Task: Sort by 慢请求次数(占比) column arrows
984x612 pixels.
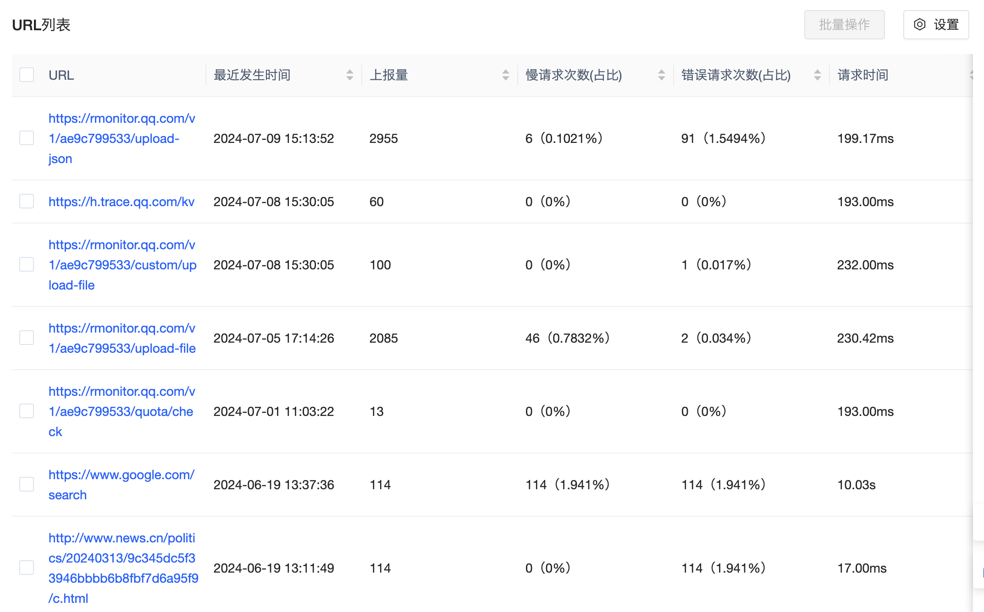Action: pyautogui.click(x=661, y=75)
